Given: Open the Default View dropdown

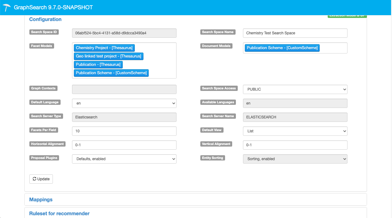Looking at the screenshot, I should 295,131.
